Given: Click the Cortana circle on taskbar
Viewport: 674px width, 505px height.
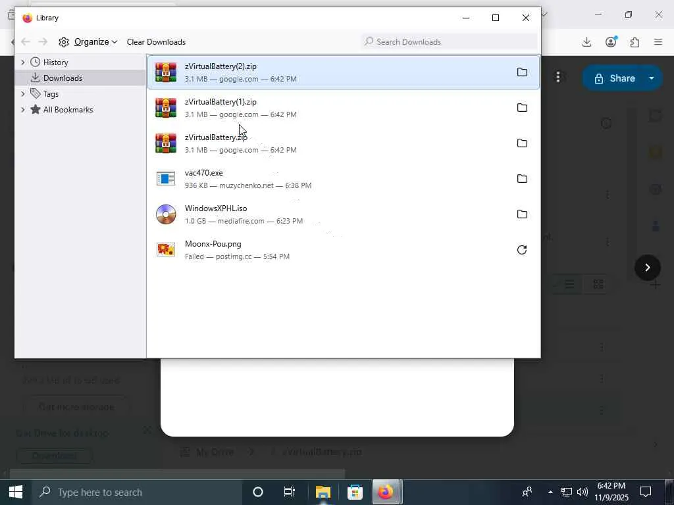Looking at the screenshot, I should pos(258,492).
